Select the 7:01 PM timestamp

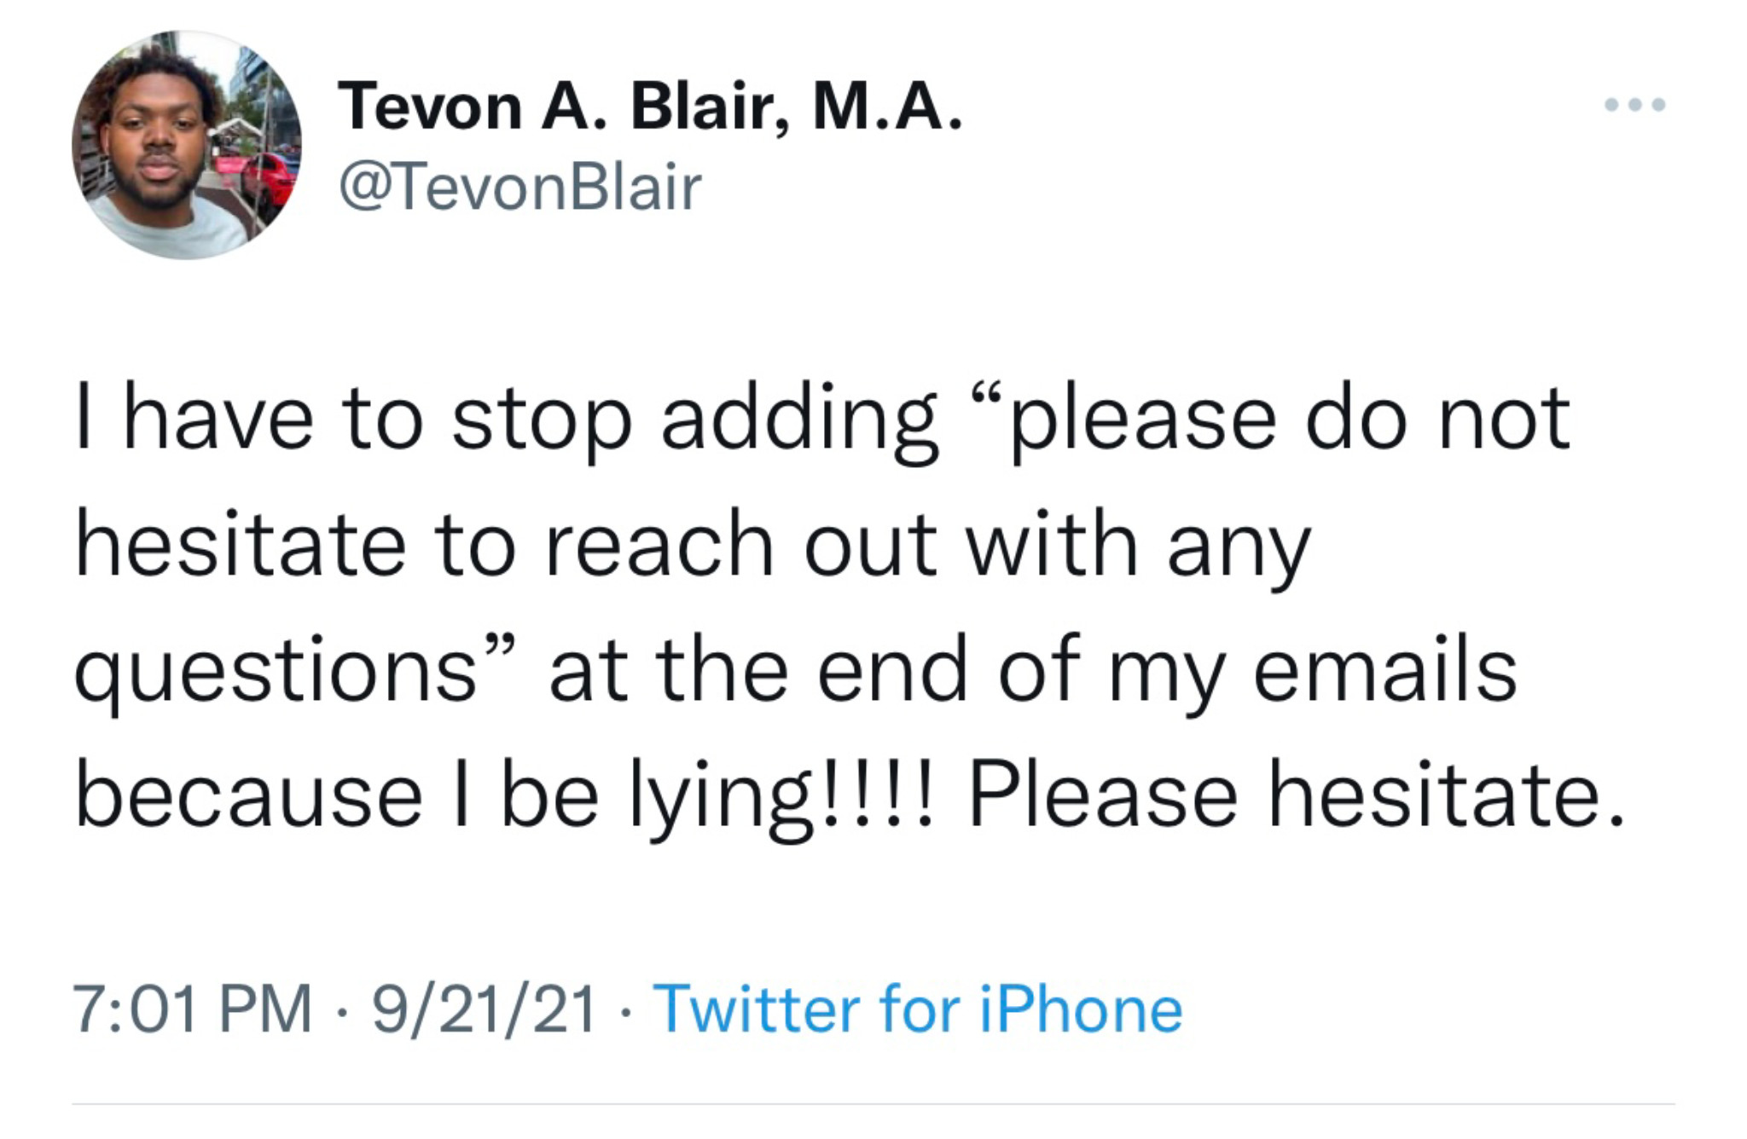click(x=193, y=1010)
